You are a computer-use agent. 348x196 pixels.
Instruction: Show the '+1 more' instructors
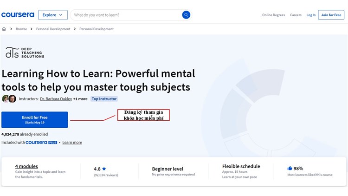coord(80,99)
